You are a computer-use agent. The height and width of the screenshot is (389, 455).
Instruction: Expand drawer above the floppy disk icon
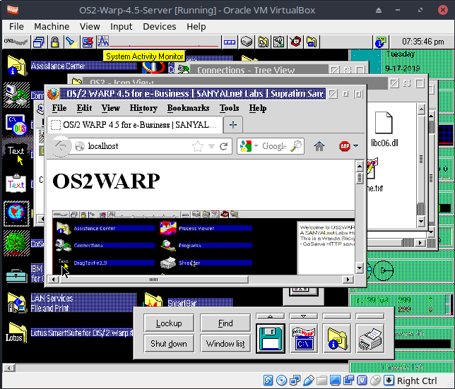[271, 316]
